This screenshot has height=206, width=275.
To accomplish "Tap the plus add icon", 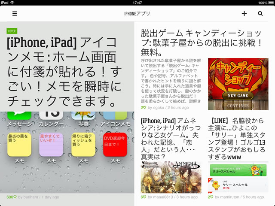I will (244, 13).
